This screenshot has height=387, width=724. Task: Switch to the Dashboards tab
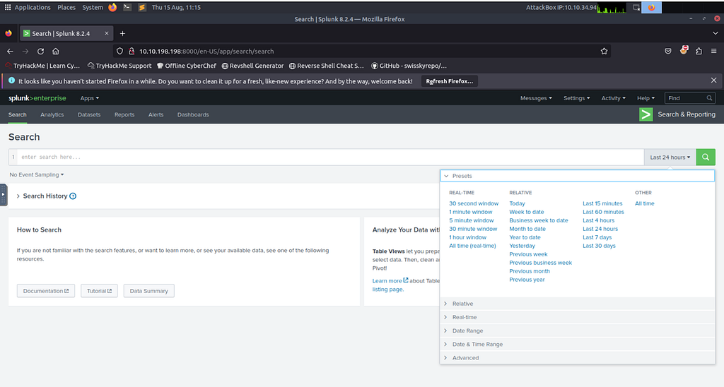[x=193, y=114]
